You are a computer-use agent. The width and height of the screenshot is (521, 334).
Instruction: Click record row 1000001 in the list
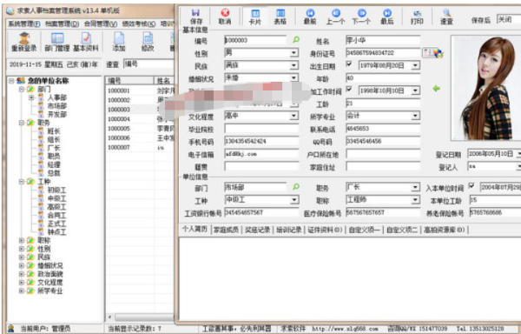tap(140, 90)
